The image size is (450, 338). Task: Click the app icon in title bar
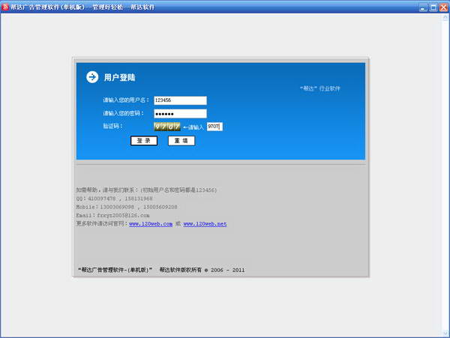point(5,7)
